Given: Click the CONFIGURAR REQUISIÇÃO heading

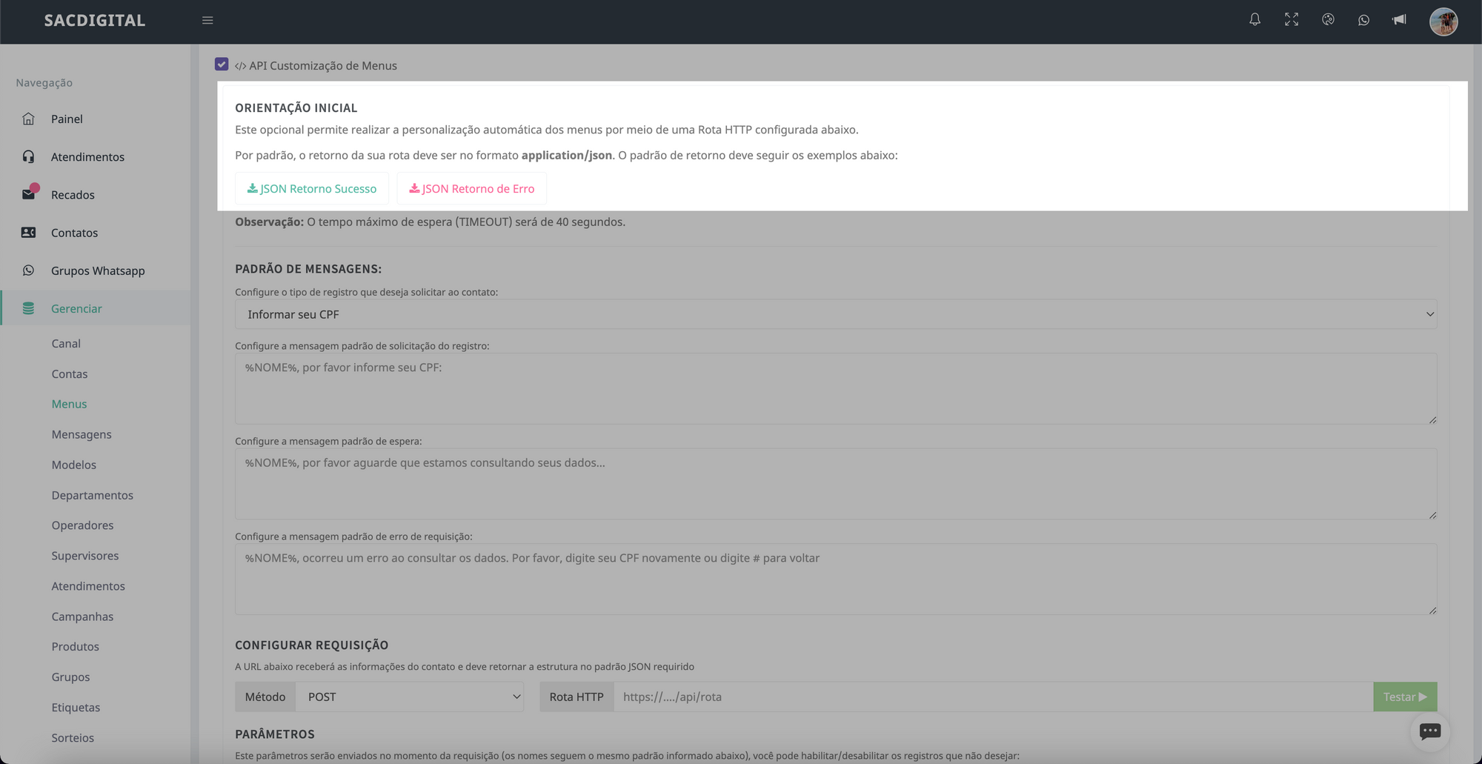Looking at the screenshot, I should [x=312, y=645].
